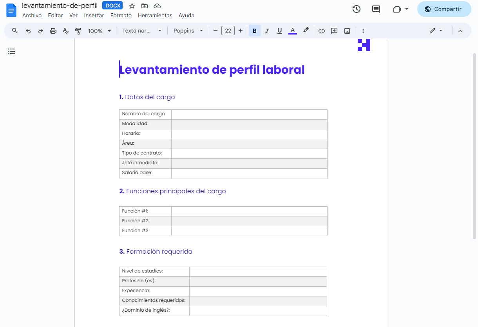Open the Insertar menu
The image size is (478, 327).
pos(94,15)
